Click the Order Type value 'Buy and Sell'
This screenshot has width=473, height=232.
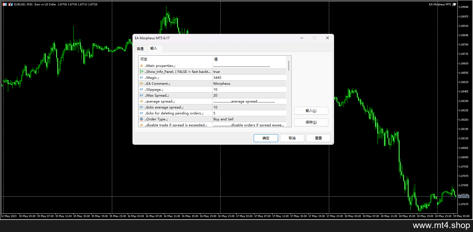[x=223, y=119]
